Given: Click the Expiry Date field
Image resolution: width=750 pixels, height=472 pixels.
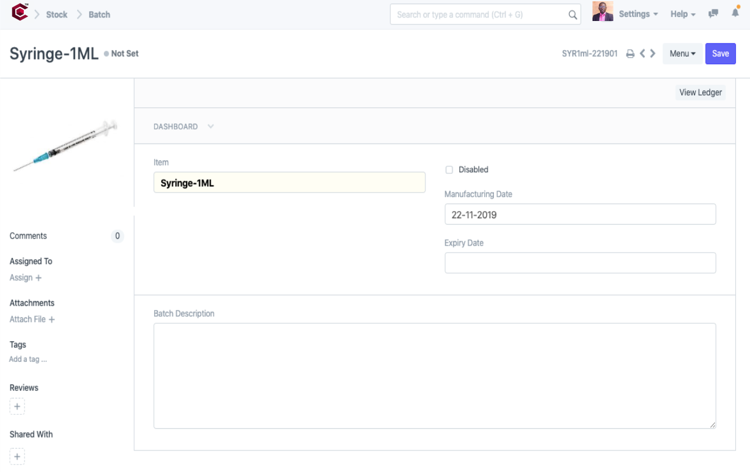Looking at the screenshot, I should 580,263.
